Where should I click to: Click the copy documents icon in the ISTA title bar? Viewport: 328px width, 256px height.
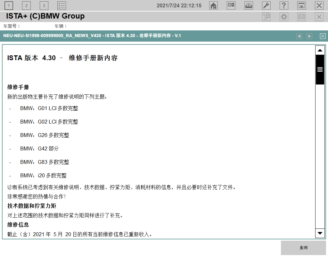coord(266,17)
